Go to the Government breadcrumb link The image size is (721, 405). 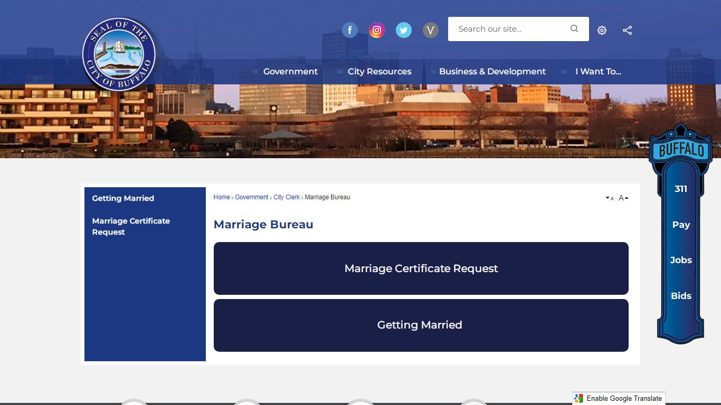point(252,197)
